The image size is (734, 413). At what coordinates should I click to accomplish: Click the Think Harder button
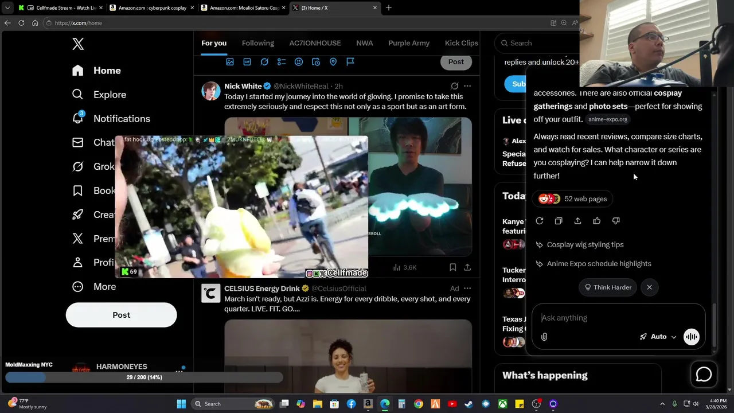608,287
